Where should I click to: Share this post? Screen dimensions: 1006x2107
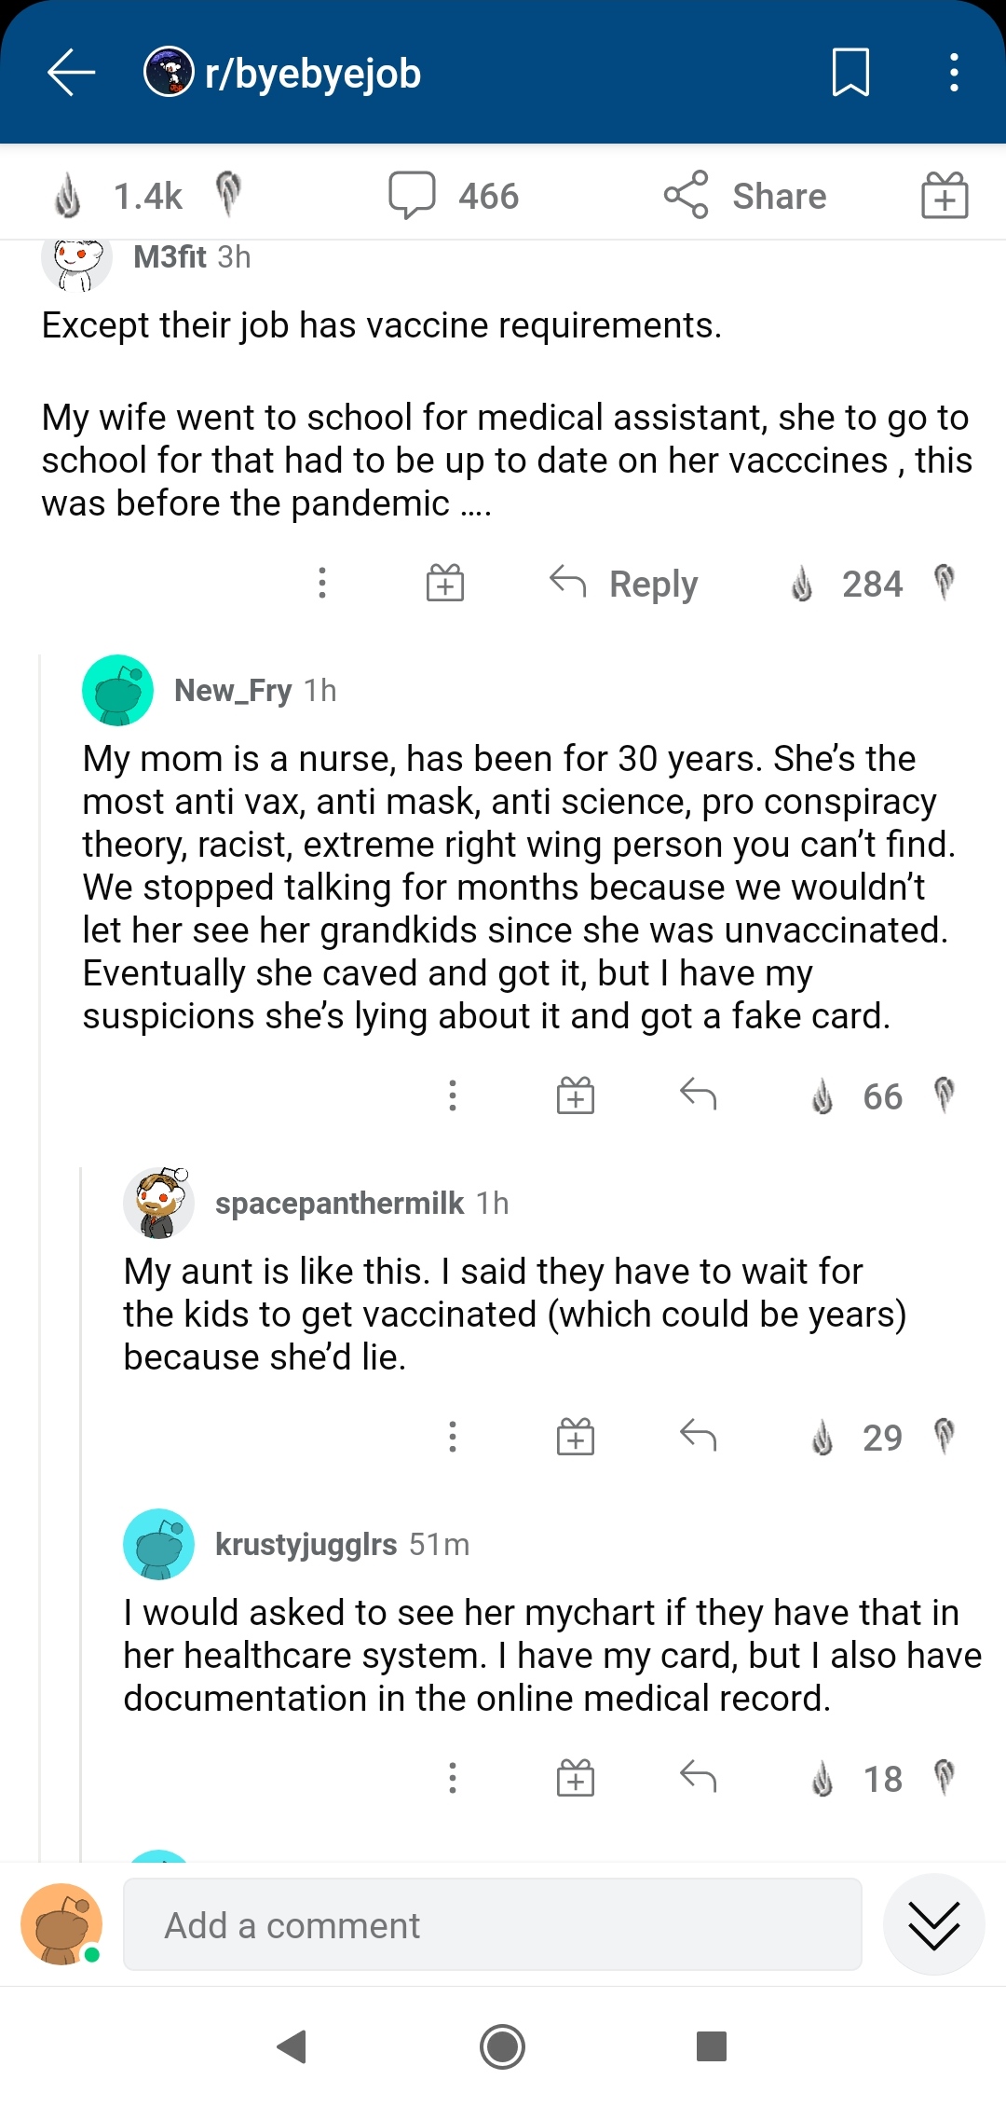click(x=745, y=196)
